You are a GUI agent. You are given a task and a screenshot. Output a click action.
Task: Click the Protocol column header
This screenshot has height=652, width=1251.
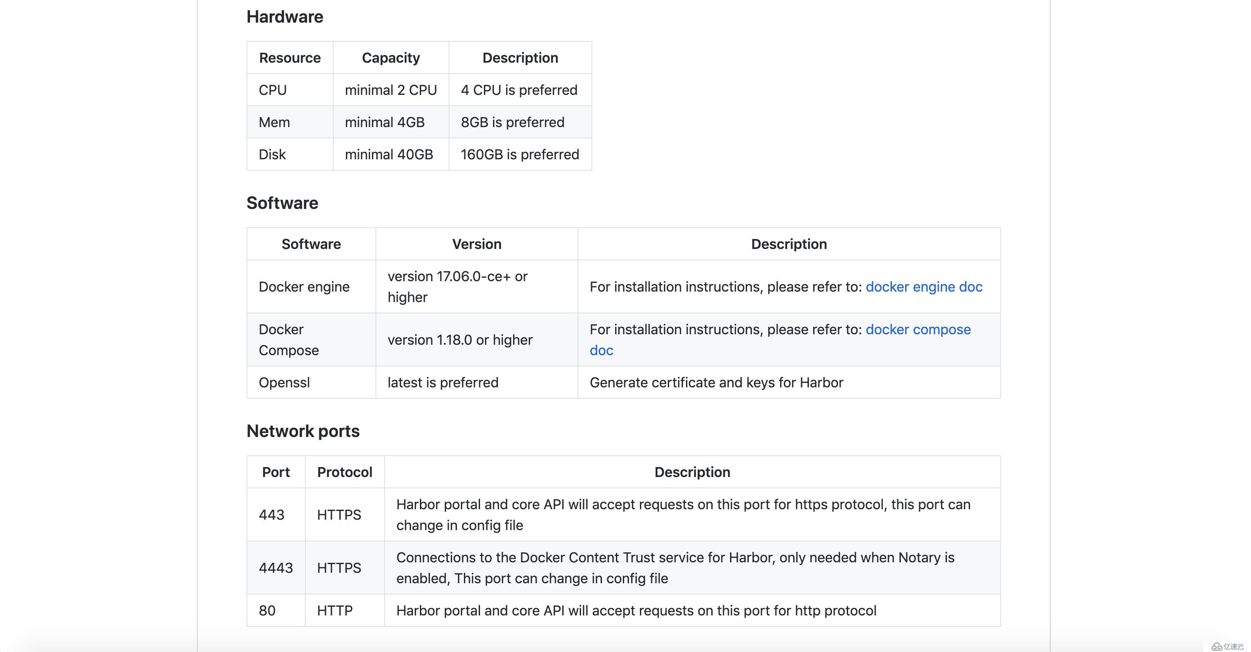pos(345,472)
